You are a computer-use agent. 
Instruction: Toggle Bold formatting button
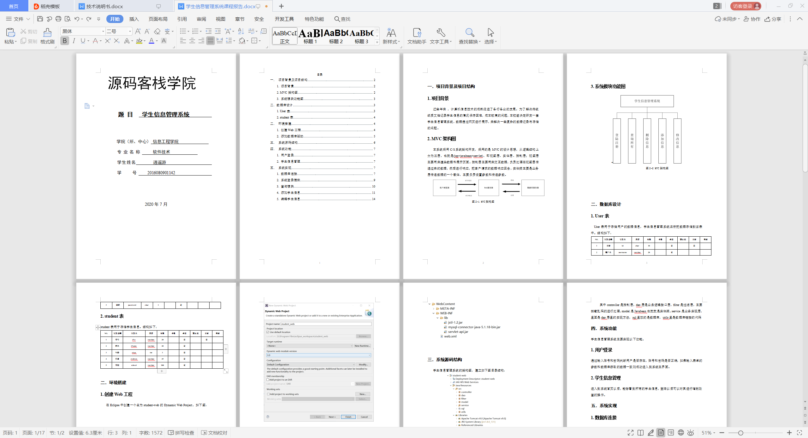pos(65,41)
